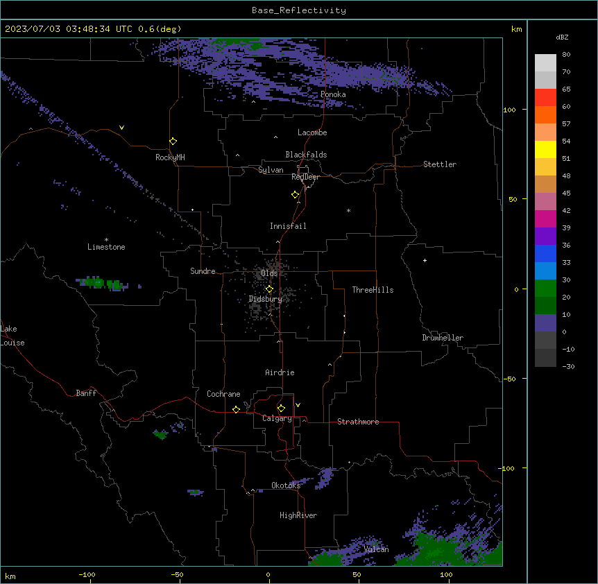Click the Banff label

(86, 393)
